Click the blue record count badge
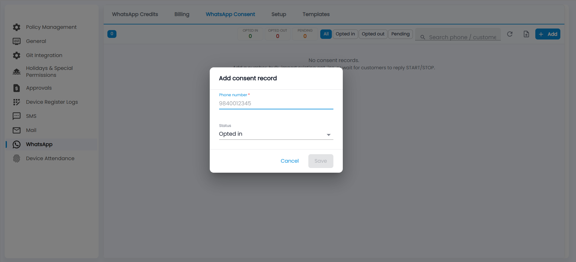The width and height of the screenshot is (576, 262). pos(112,34)
